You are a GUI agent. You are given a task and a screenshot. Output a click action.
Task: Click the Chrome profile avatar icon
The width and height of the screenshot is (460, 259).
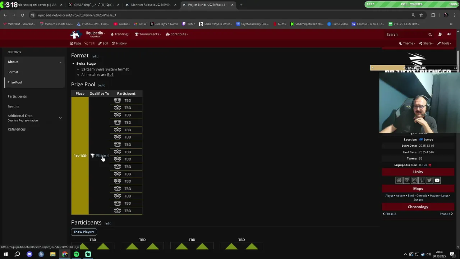click(x=446, y=15)
